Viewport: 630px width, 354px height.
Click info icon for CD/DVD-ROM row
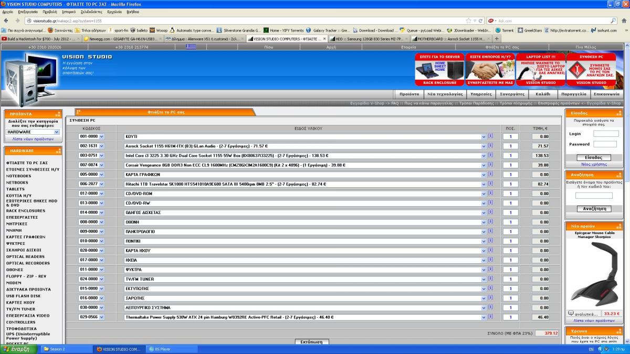point(490,194)
